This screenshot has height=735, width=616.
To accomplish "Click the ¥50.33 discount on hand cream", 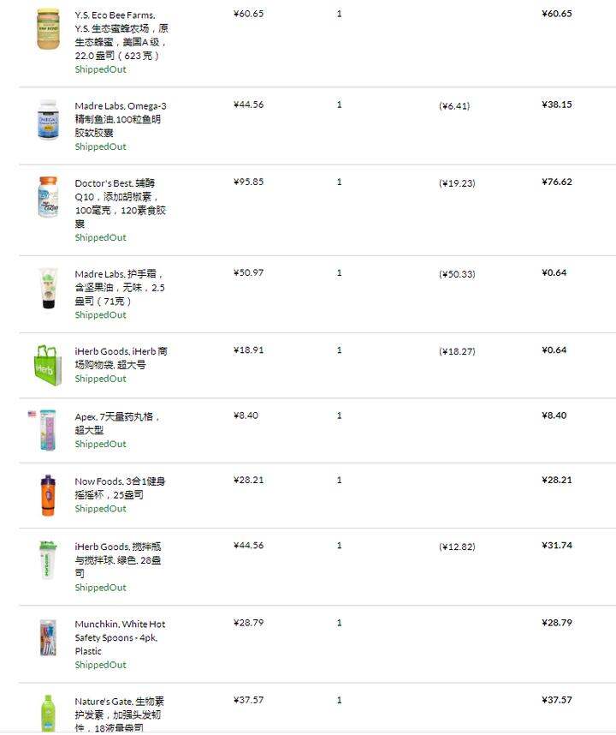I will tap(457, 274).
